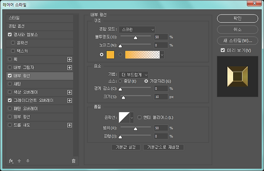This screenshot has height=171, width=264.
Task: Open the orange glow color swatch
Action: [x=110, y=55]
